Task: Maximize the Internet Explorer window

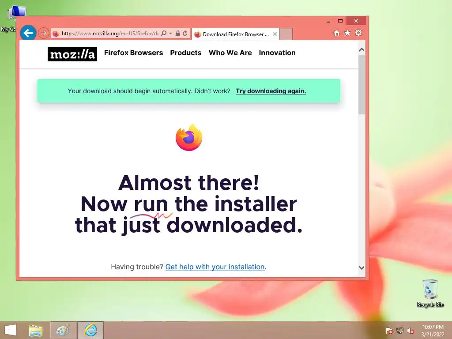Action: (340, 21)
